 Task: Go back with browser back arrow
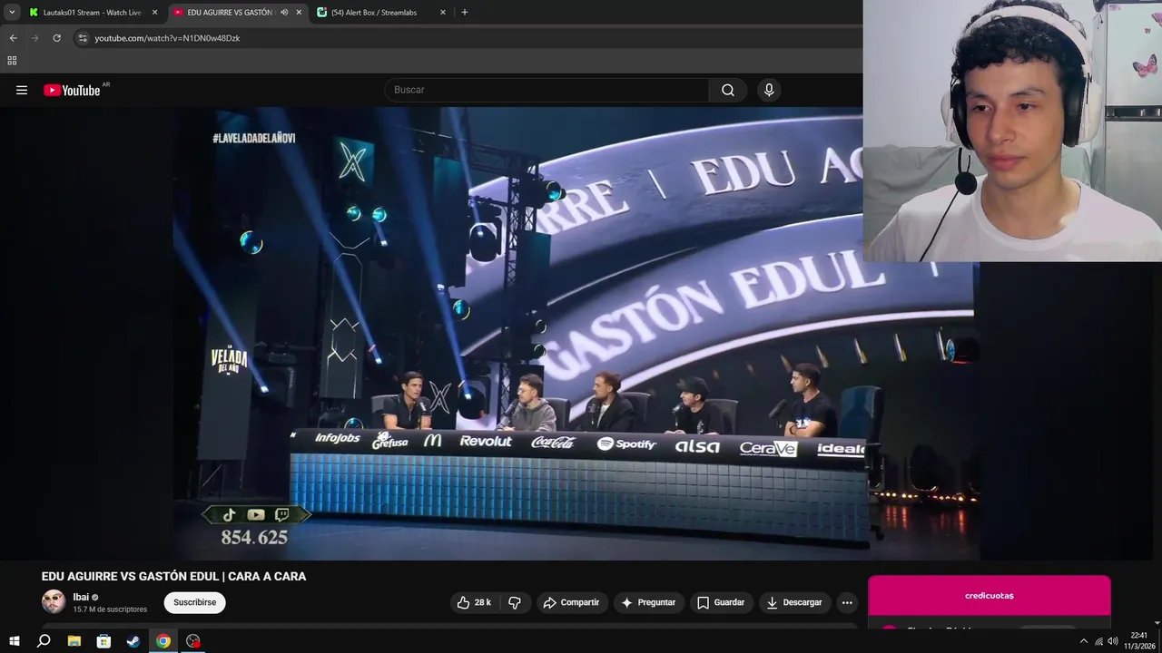point(13,38)
